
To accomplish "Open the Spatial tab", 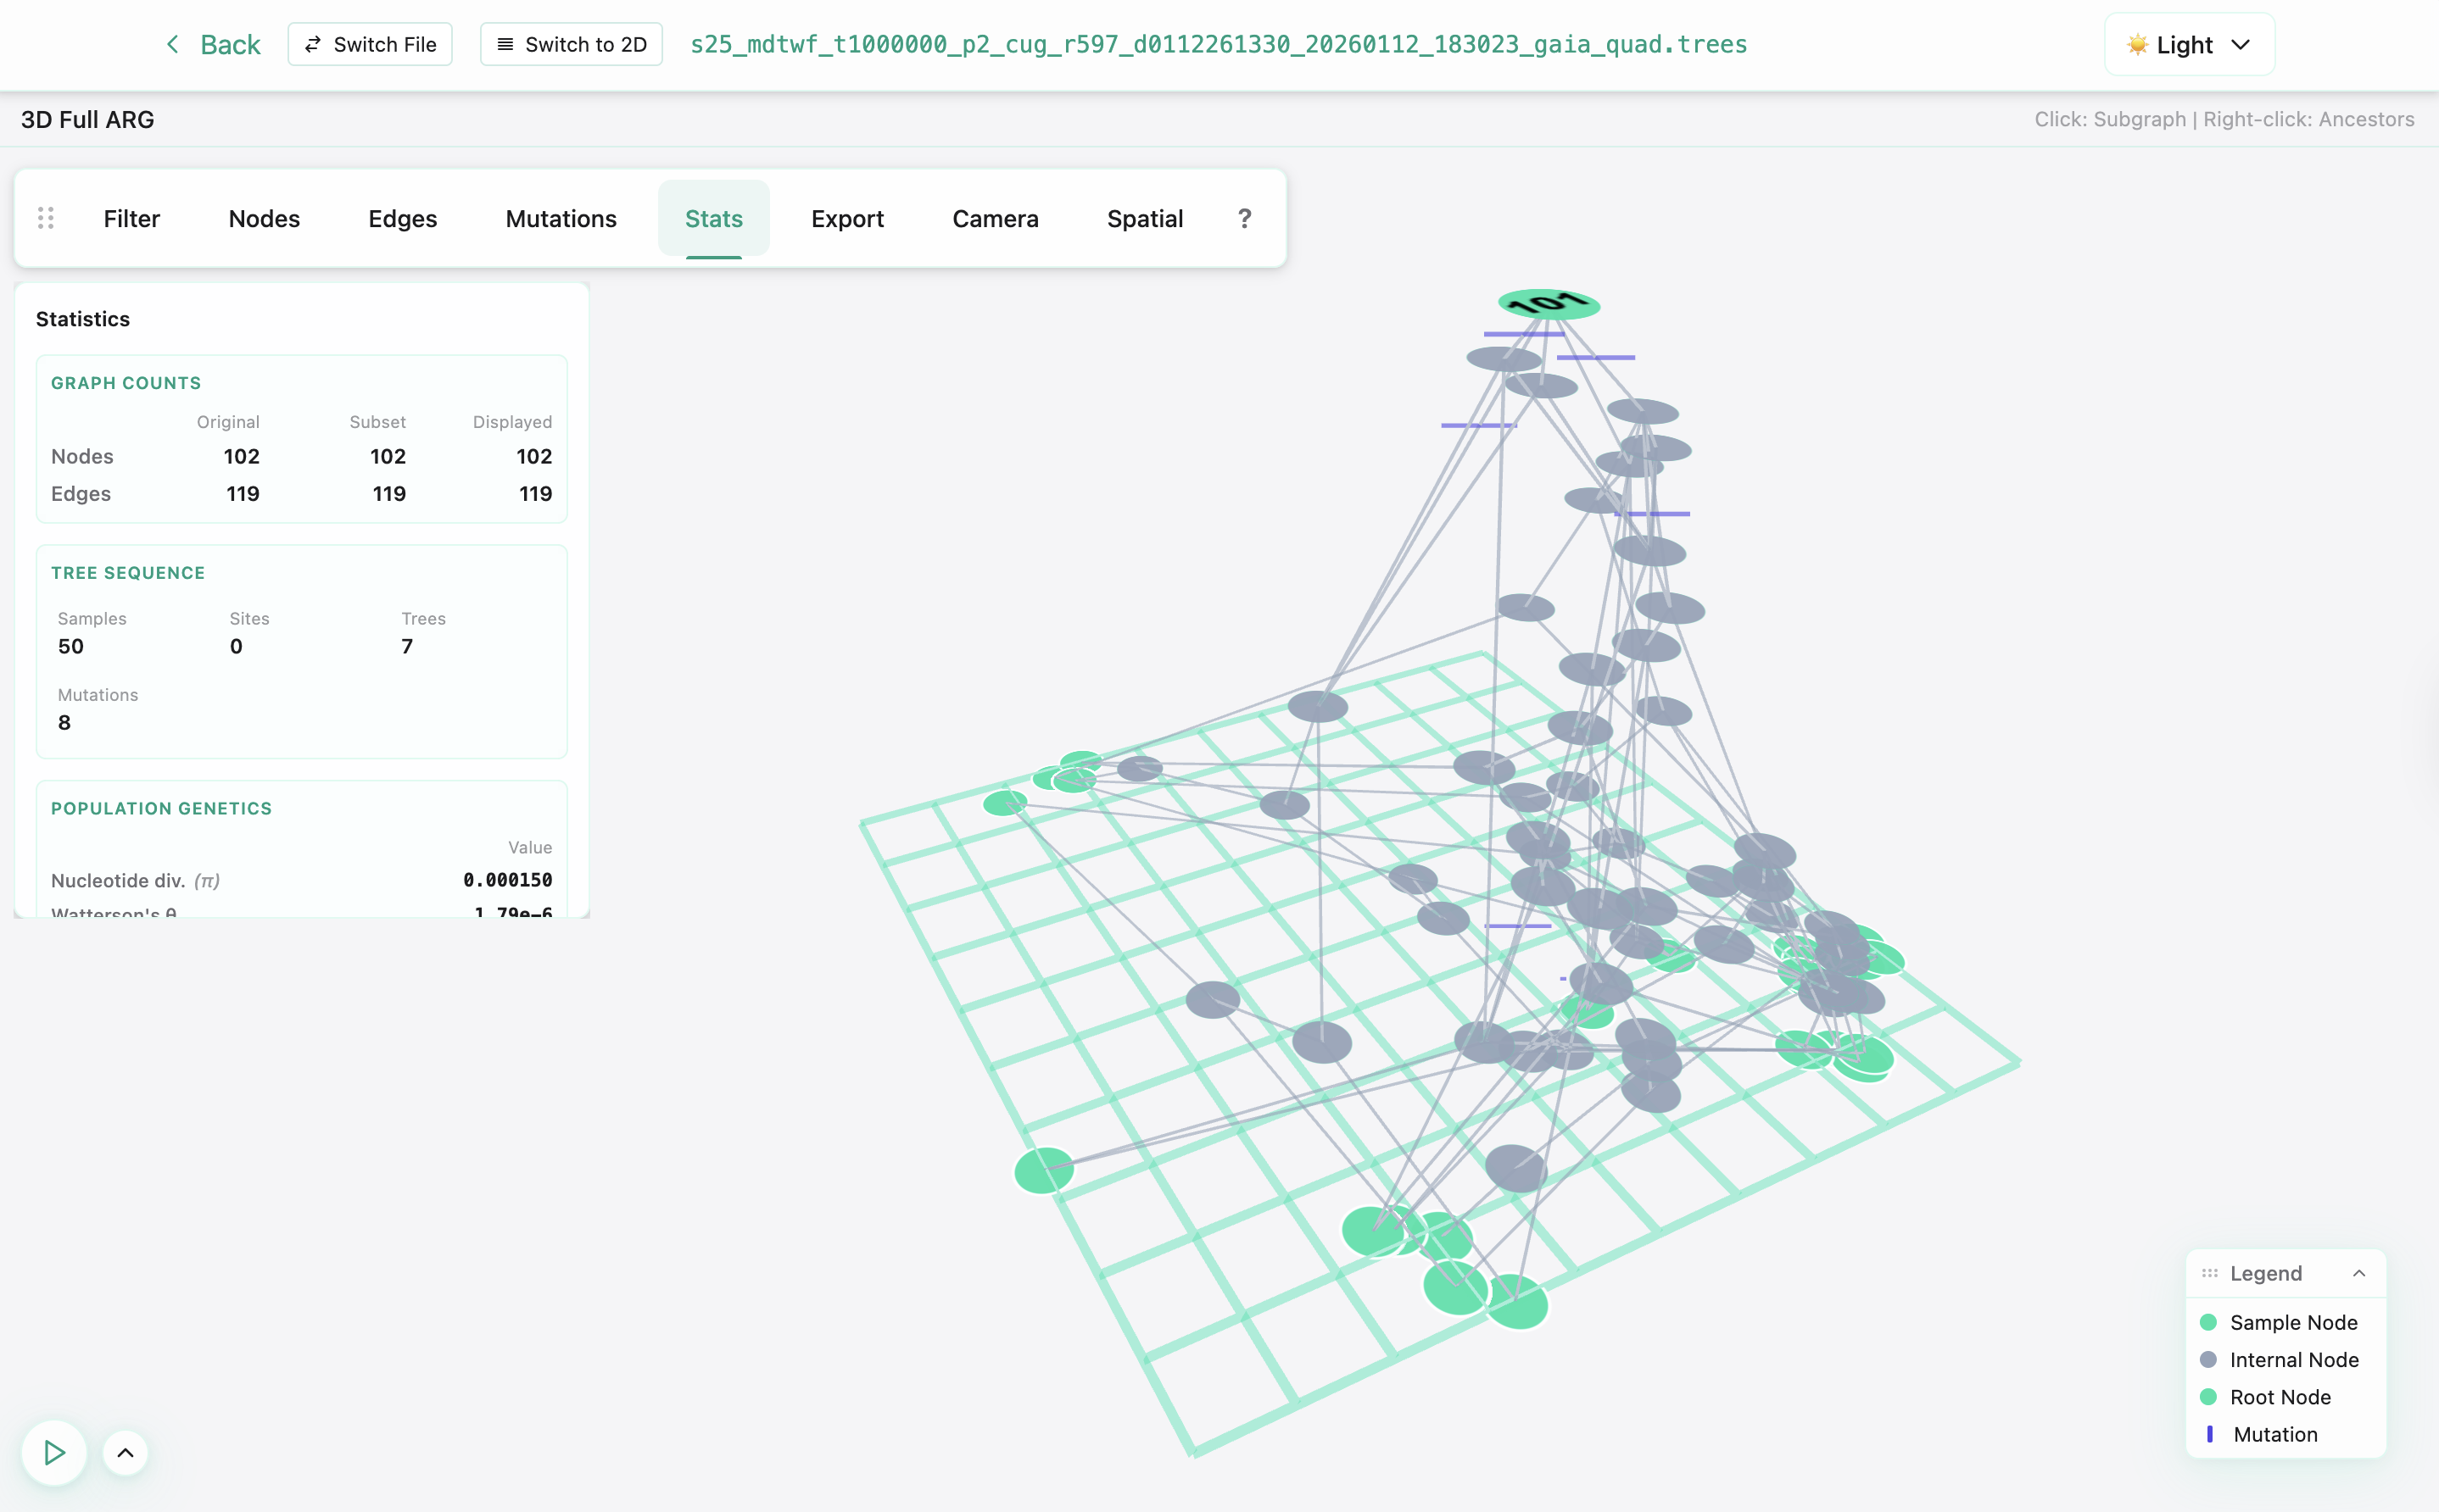I will coord(1145,218).
